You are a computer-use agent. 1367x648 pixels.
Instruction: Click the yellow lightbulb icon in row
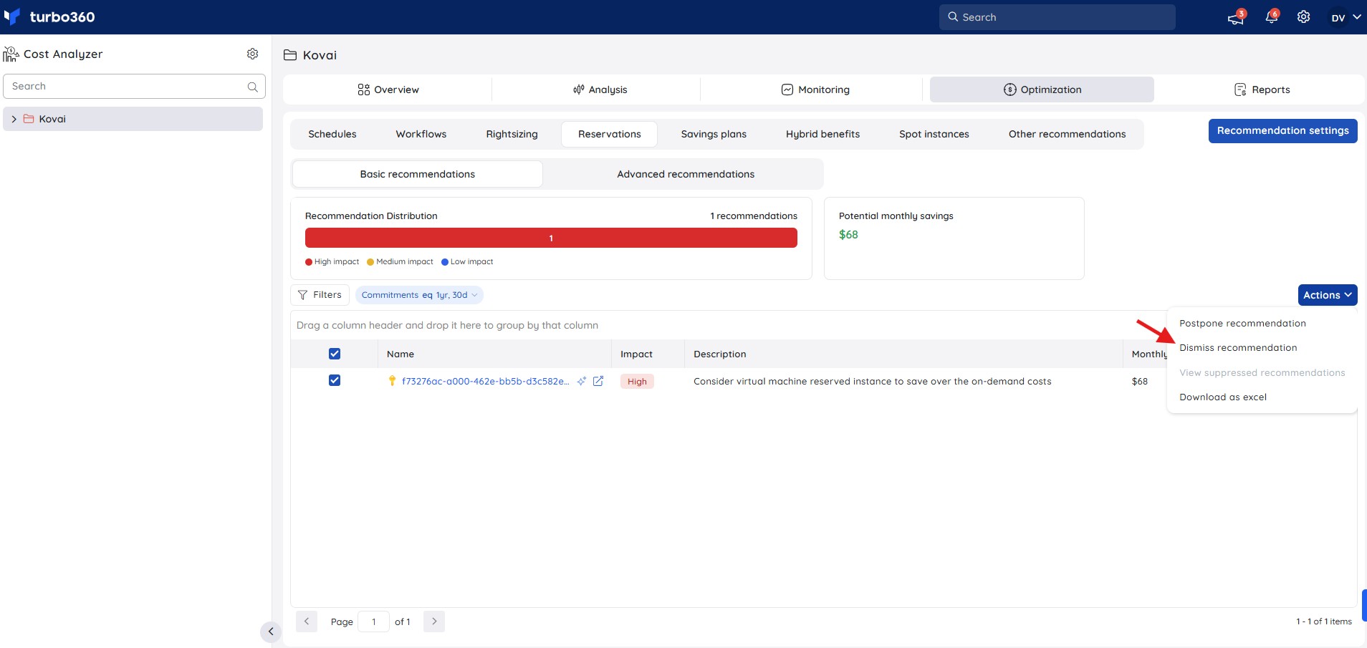click(x=392, y=381)
